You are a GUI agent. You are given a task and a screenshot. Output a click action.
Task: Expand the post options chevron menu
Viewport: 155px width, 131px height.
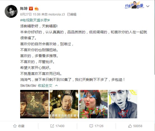pyautogui.click(x=148, y=6)
